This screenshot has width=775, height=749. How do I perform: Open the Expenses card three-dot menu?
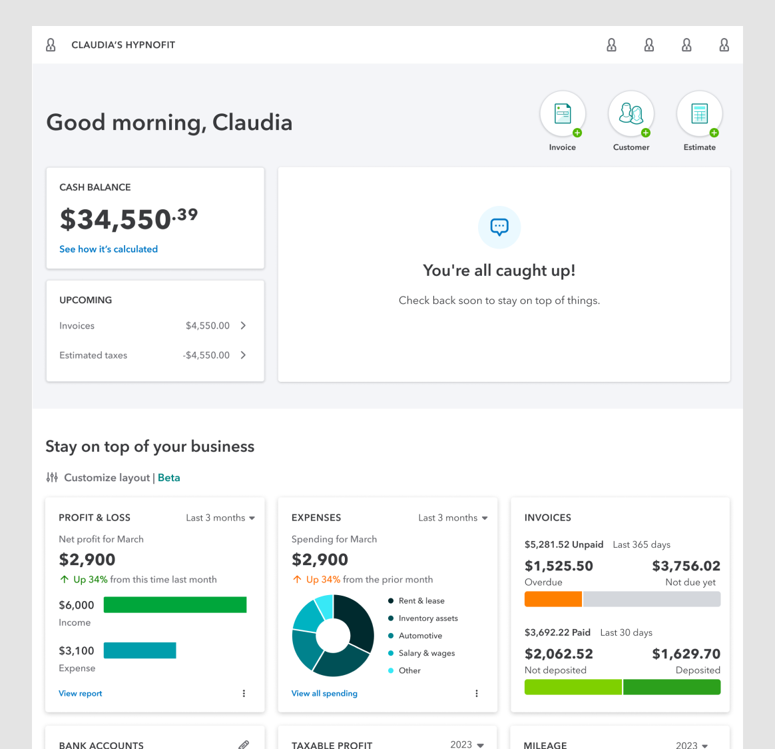coord(477,693)
